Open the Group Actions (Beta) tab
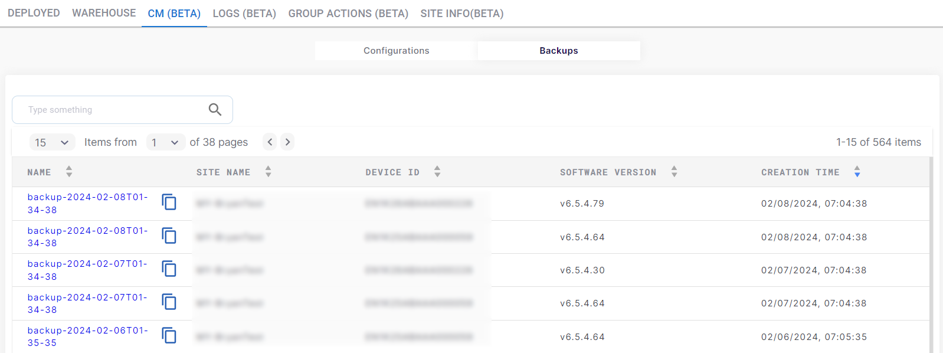This screenshot has width=943, height=353. [348, 14]
